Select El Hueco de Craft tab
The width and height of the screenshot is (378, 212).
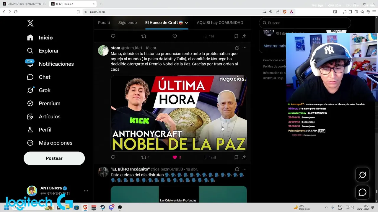(164, 23)
